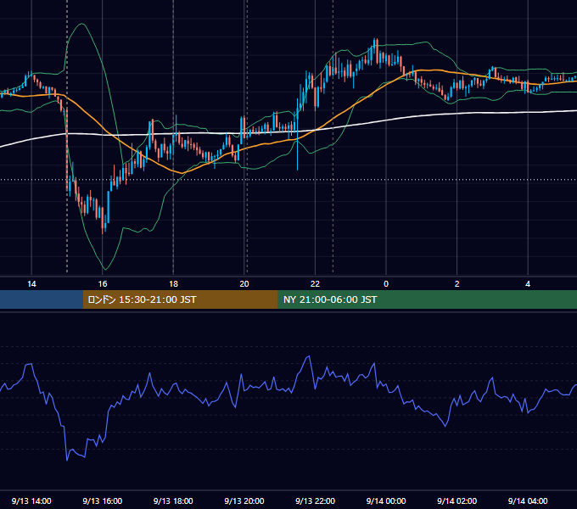The image size is (577, 509).
Task: Click the 9/14 04:00 indicator time label
Action: point(528,501)
